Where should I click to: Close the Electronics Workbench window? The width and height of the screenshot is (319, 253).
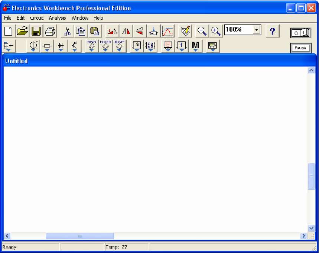[311, 8]
